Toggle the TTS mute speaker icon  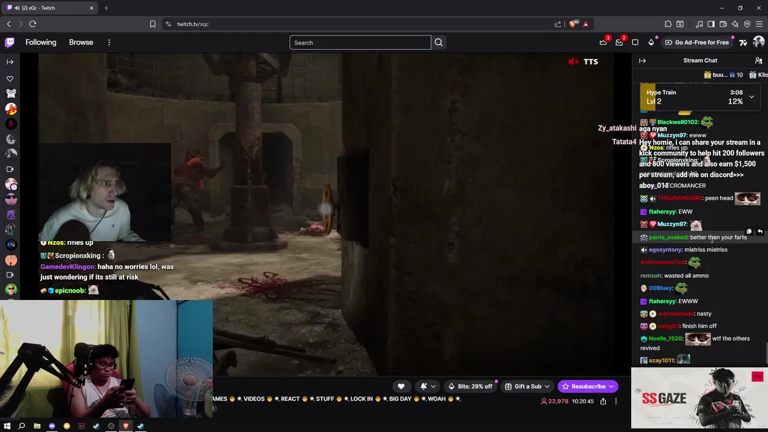point(574,61)
